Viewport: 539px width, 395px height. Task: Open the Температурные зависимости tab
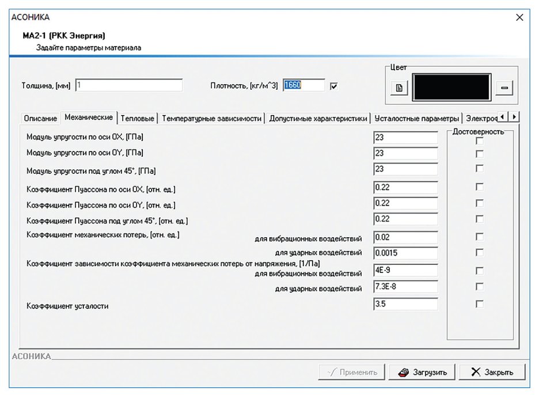pos(211,119)
